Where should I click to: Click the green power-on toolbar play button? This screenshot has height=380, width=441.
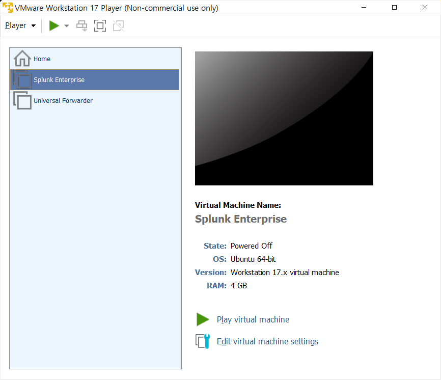[54, 25]
